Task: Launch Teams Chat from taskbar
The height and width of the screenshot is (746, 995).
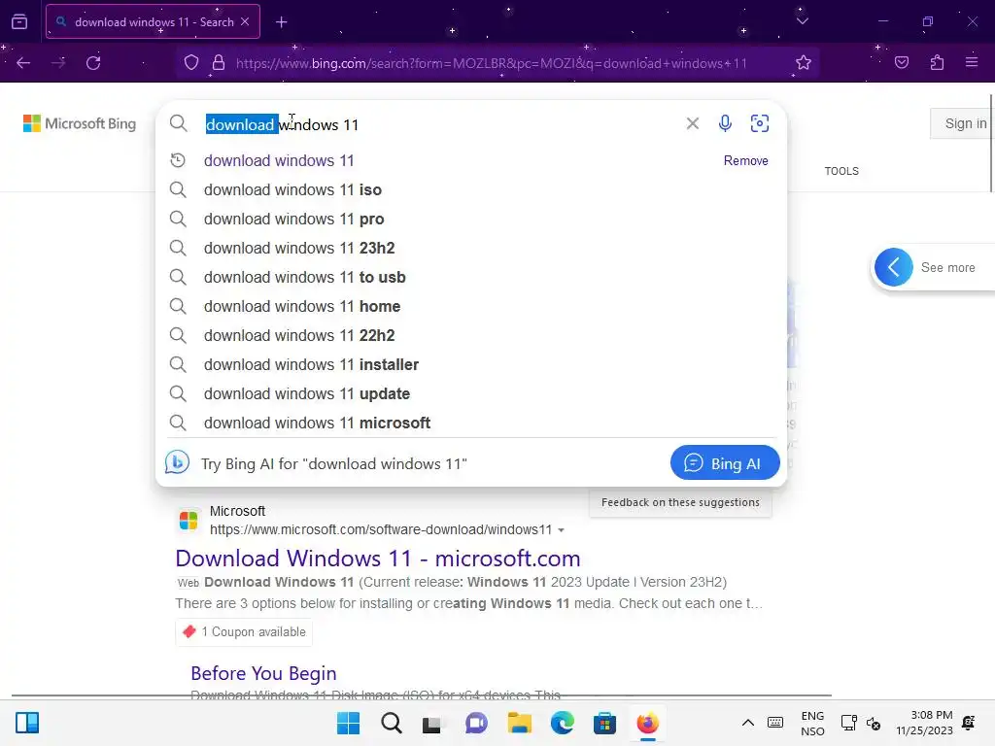Action: point(476,723)
